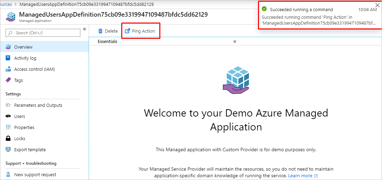Open the Activity log menu item
This screenshot has width=382, height=180.
coord(25,58)
